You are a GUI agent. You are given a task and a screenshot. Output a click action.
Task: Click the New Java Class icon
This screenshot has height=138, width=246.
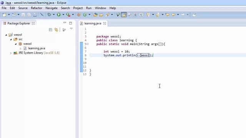click(x=85, y=15)
